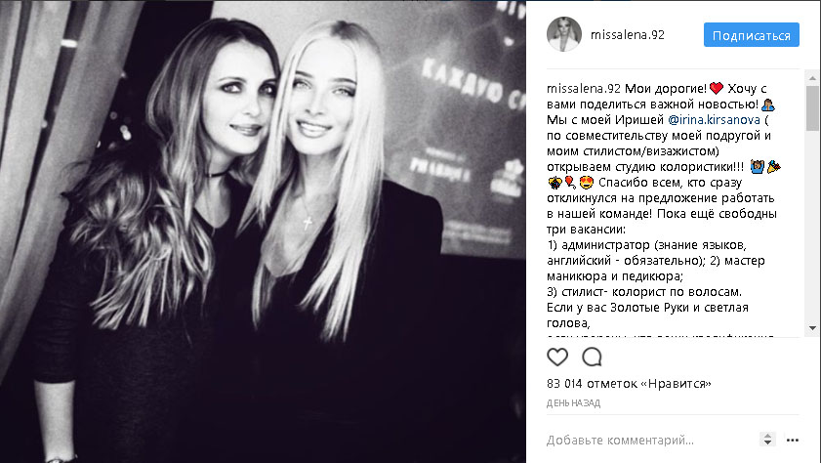Click the caption scrollbar up arrow
The image size is (821, 463).
pos(812,78)
